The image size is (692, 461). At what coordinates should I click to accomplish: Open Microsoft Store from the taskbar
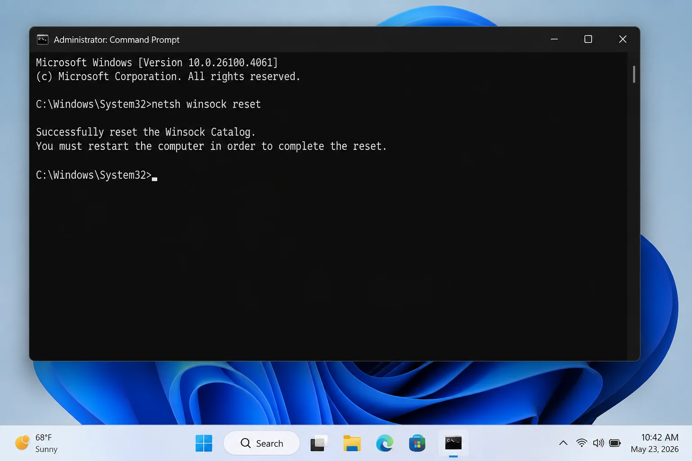[417, 443]
